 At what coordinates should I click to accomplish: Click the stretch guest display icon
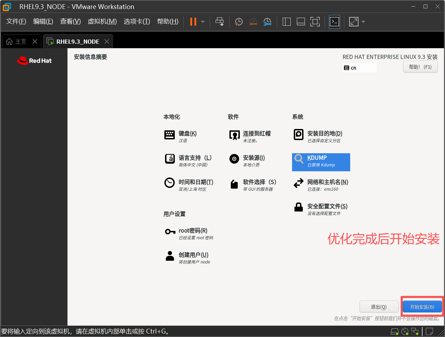pos(354,22)
